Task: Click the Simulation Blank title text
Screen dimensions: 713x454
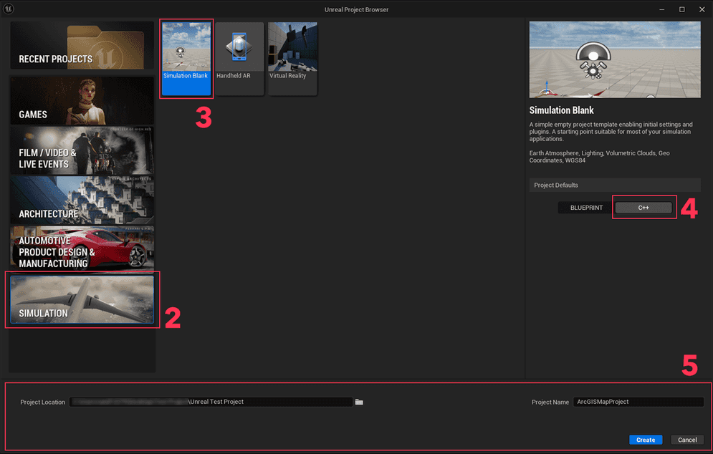Action: coord(562,110)
